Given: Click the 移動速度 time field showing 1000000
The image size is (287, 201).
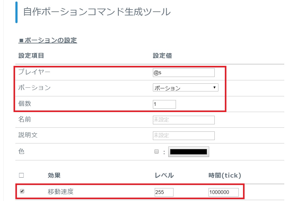Looking at the screenshot, I should click(224, 192).
